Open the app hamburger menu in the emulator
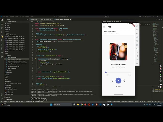163x122 pixels. (x=104, y=27)
